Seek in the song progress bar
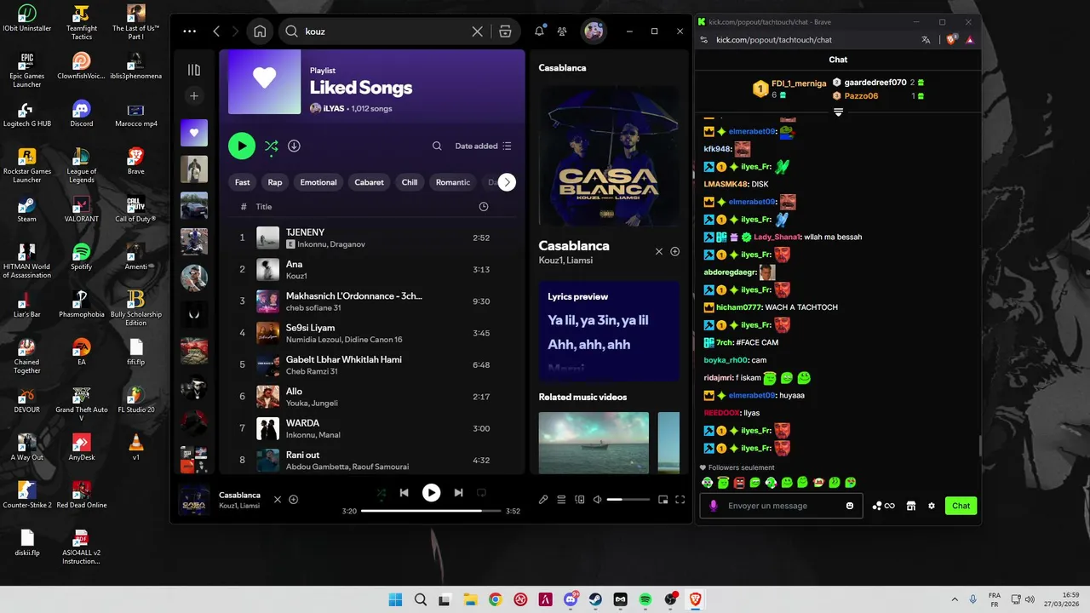The width and height of the screenshot is (1090, 613). (432, 511)
